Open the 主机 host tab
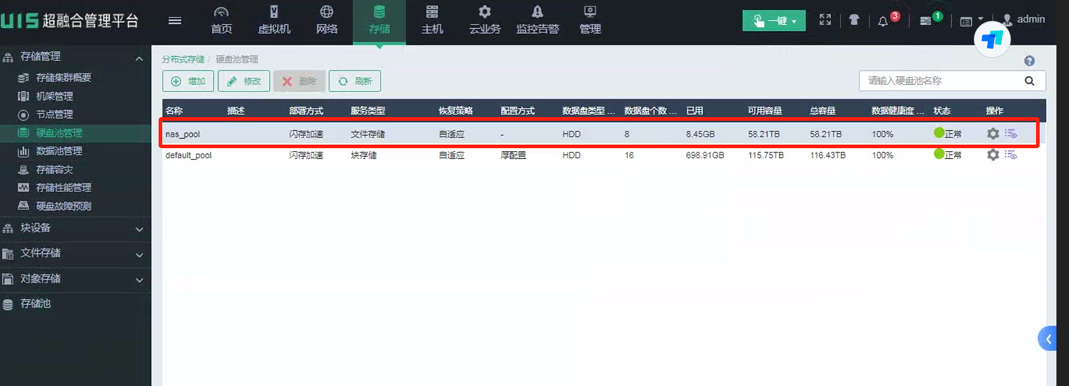This screenshot has width=1069, height=386. pyautogui.click(x=432, y=20)
